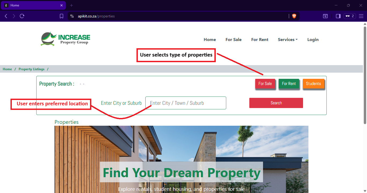The image size is (367, 193).
Task: Go to For Rent in navigation
Action: (x=260, y=40)
